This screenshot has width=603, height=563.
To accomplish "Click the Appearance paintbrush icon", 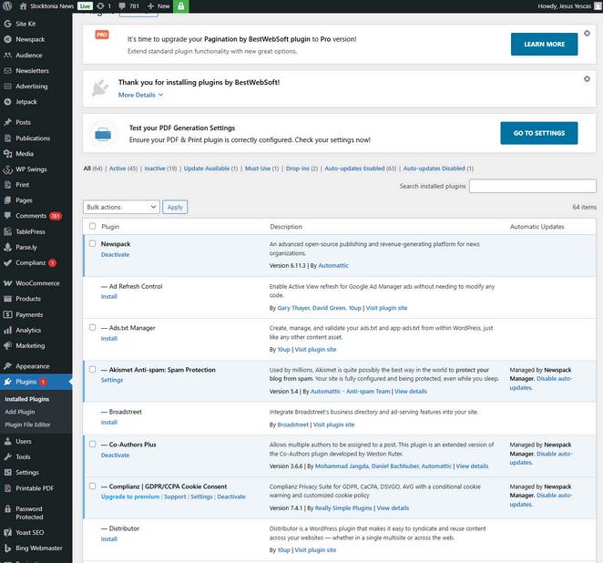I will click(7, 366).
